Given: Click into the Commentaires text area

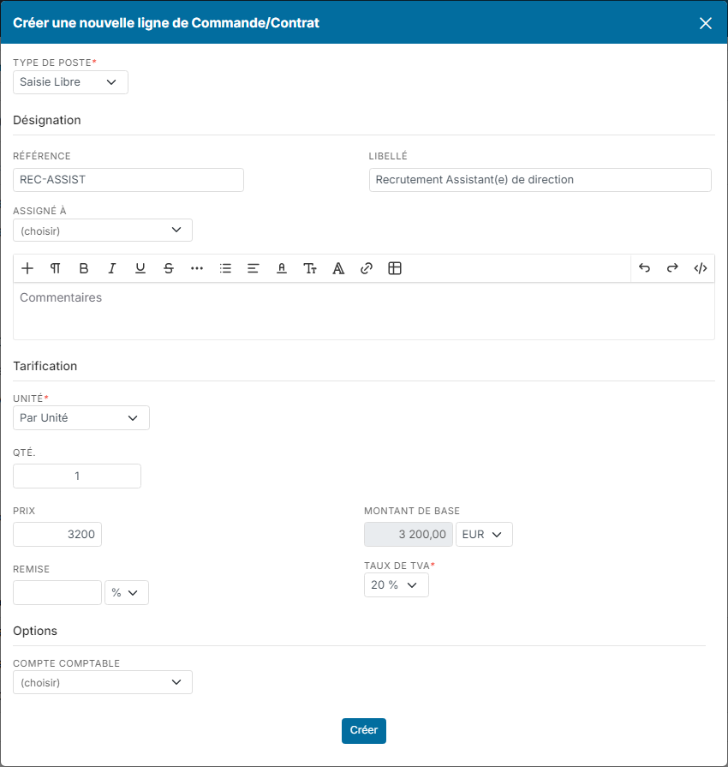Looking at the screenshot, I should pos(364,311).
